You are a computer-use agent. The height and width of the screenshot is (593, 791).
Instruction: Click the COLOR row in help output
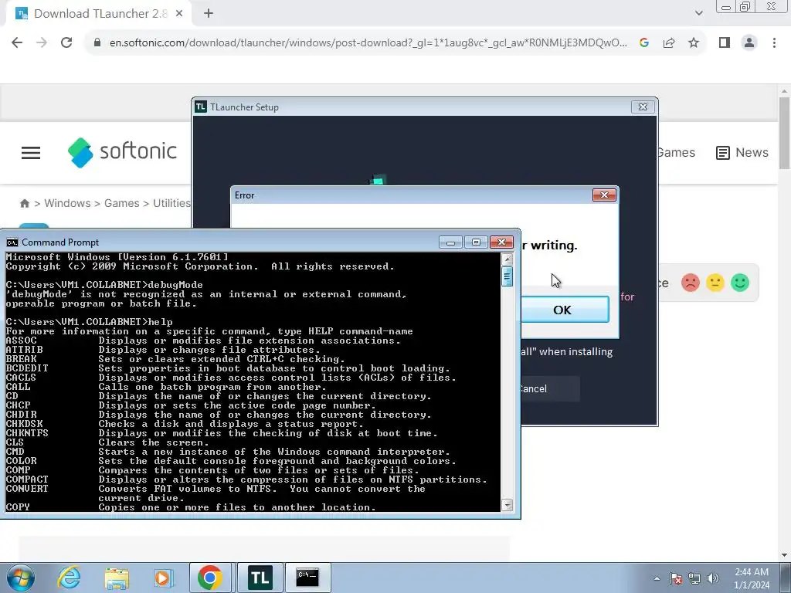231,461
